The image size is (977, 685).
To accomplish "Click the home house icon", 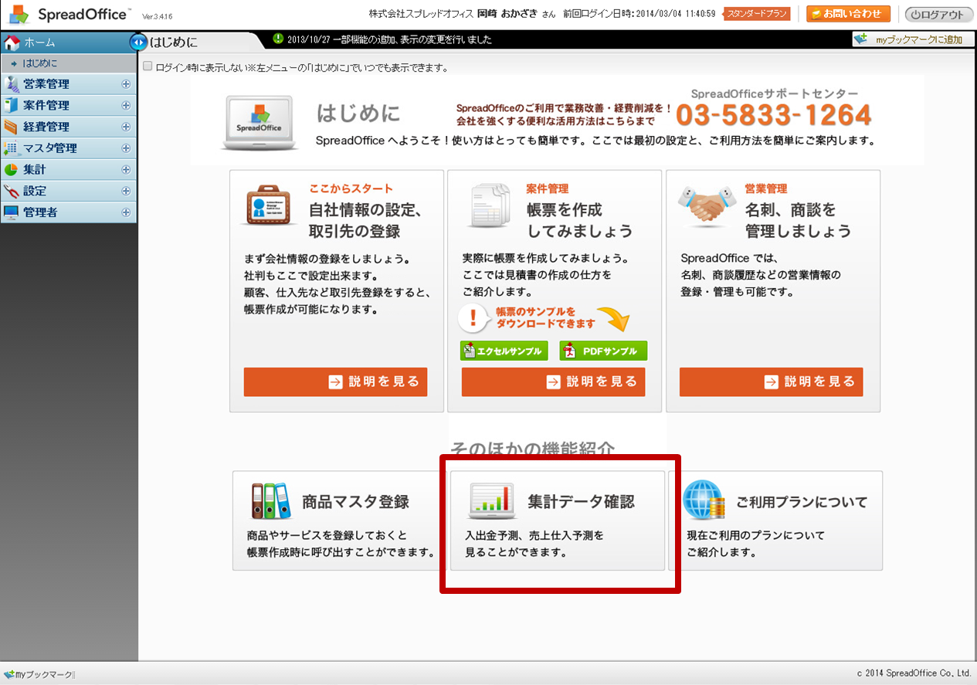I will click(x=12, y=42).
